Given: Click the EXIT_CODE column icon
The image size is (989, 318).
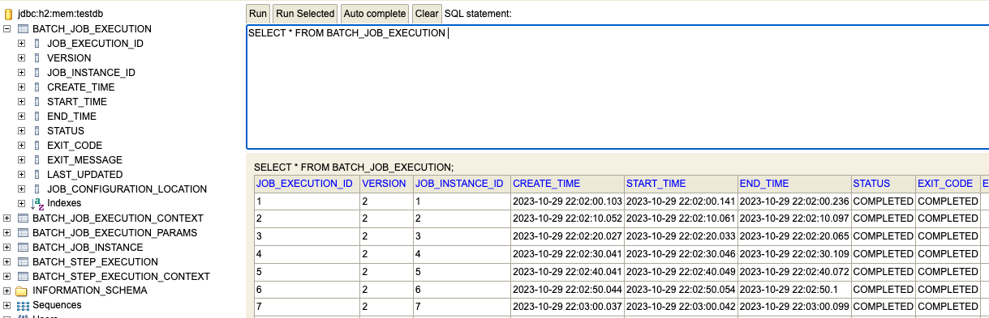Looking at the screenshot, I should point(37,146).
